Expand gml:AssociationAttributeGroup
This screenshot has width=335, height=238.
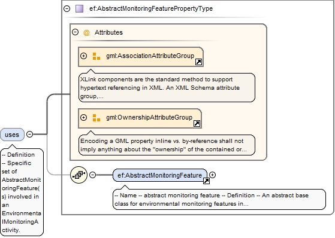(83, 56)
